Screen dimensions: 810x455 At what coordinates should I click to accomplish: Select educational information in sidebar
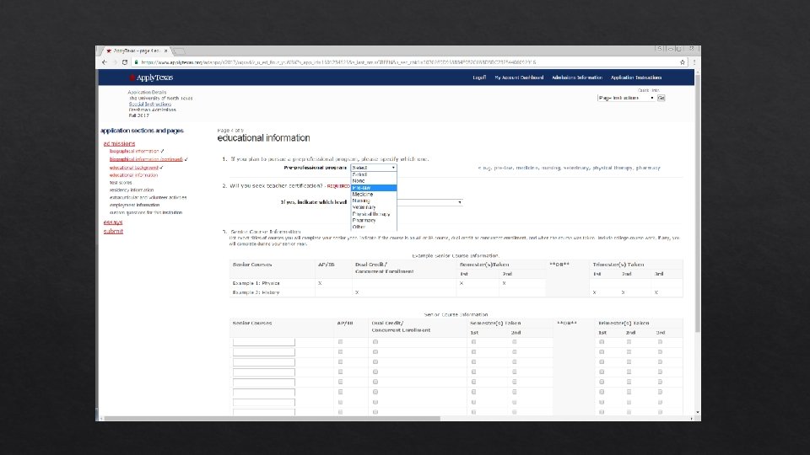tap(134, 175)
